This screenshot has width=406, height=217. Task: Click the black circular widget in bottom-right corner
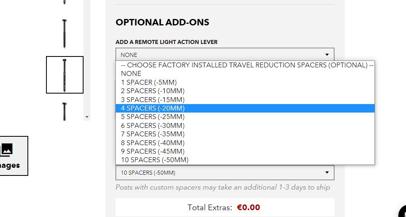(x=403, y=213)
